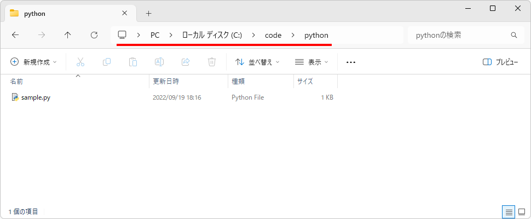Go back with the left arrow
The width and height of the screenshot is (531, 219).
pos(15,35)
